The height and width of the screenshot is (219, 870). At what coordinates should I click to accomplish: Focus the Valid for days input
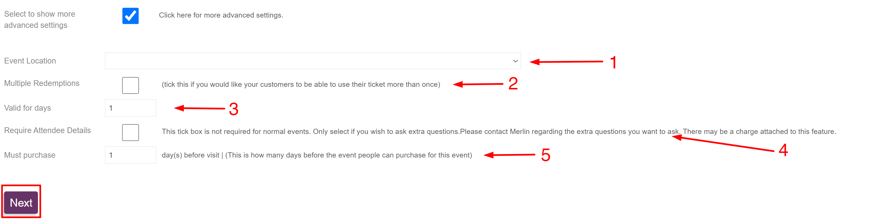(x=130, y=108)
